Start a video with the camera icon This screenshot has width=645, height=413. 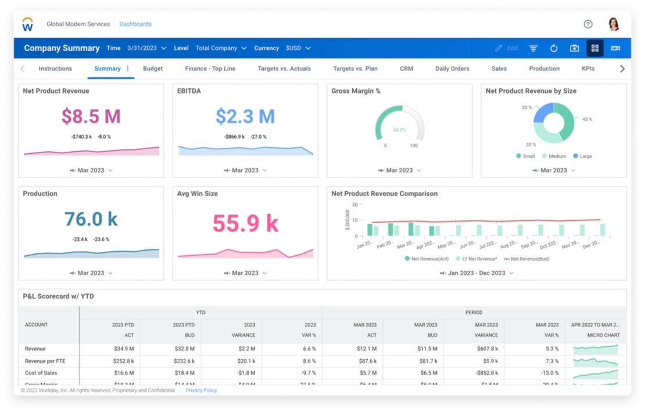click(617, 48)
